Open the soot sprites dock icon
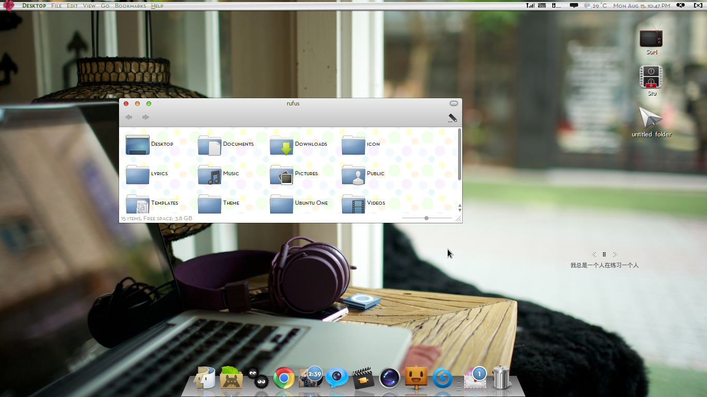The height and width of the screenshot is (397, 707). (257, 378)
